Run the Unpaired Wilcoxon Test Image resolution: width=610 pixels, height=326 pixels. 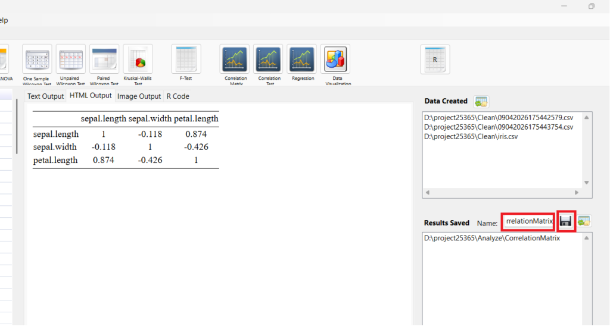[x=70, y=59]
